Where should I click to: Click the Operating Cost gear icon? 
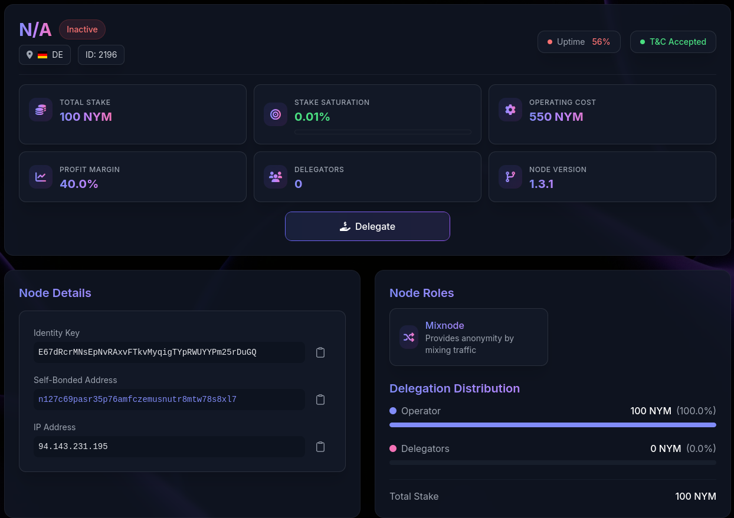[x=510, y=110]
